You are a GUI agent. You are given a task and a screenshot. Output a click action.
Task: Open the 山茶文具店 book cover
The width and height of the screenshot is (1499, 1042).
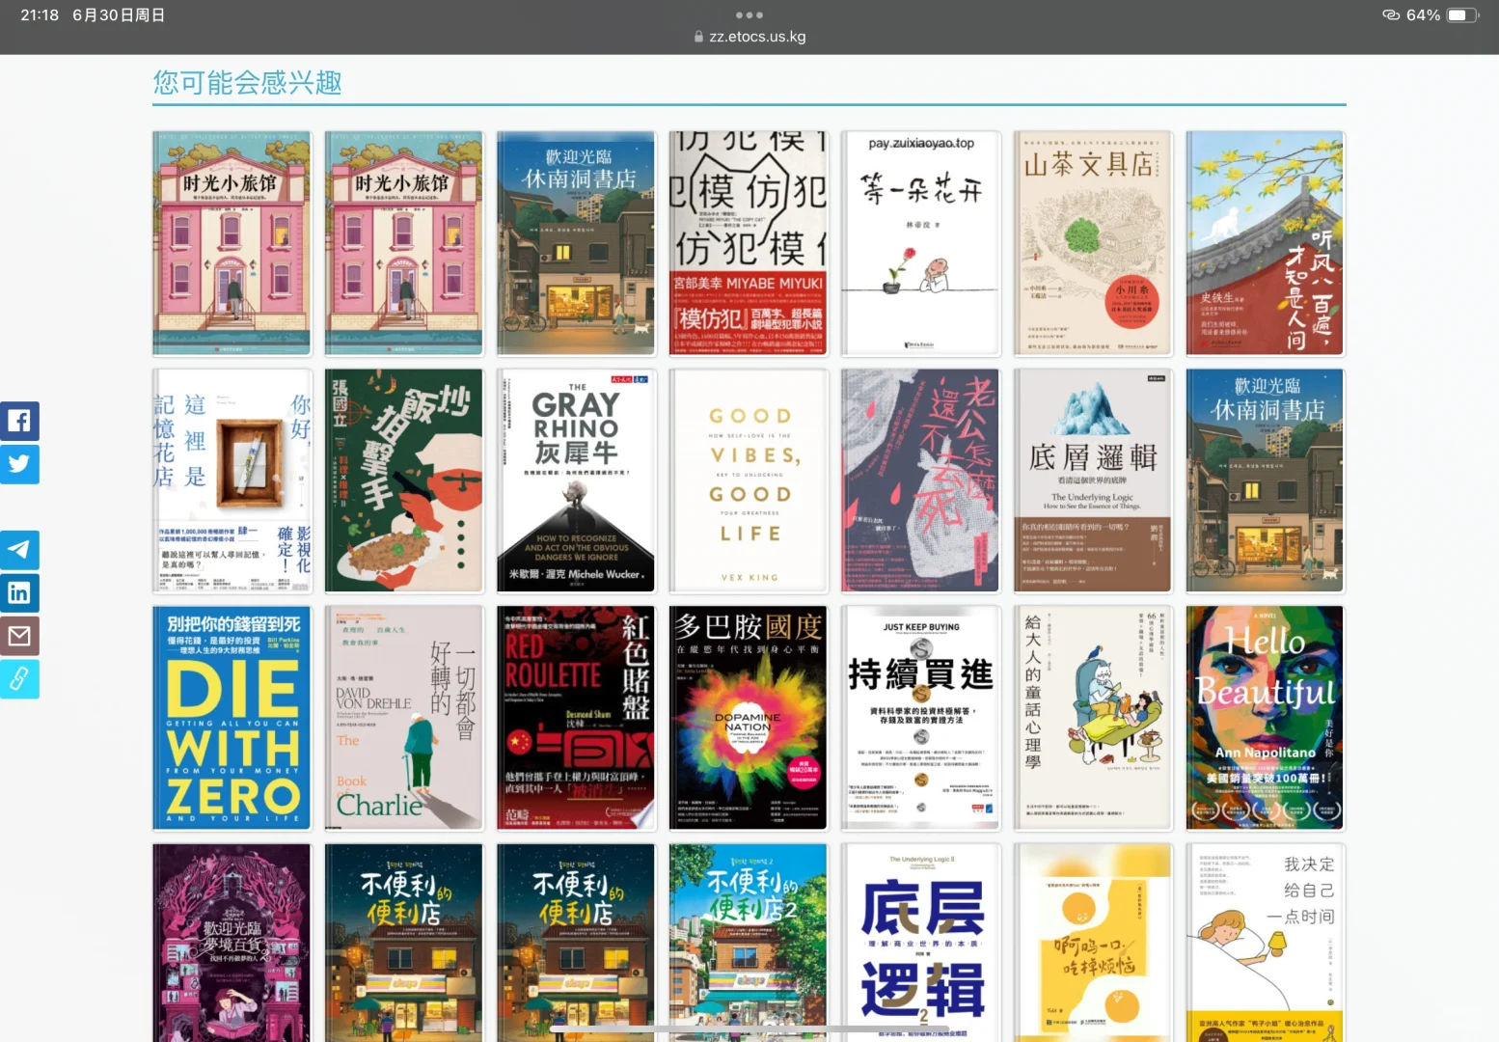[x=1093, y=243]
